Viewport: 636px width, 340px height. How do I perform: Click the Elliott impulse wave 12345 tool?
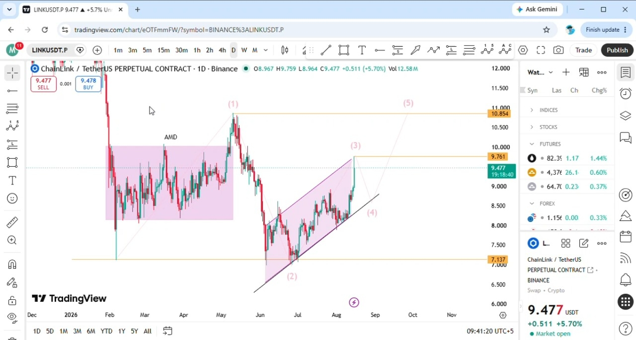487,50
